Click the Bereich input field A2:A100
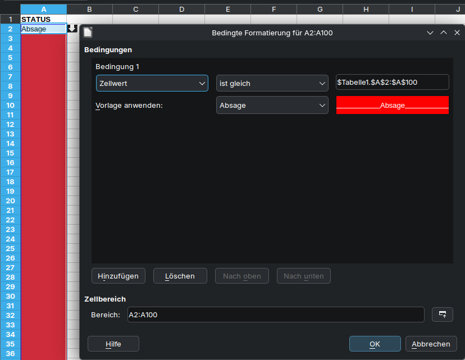465x360 pixels. coord(276,315)
